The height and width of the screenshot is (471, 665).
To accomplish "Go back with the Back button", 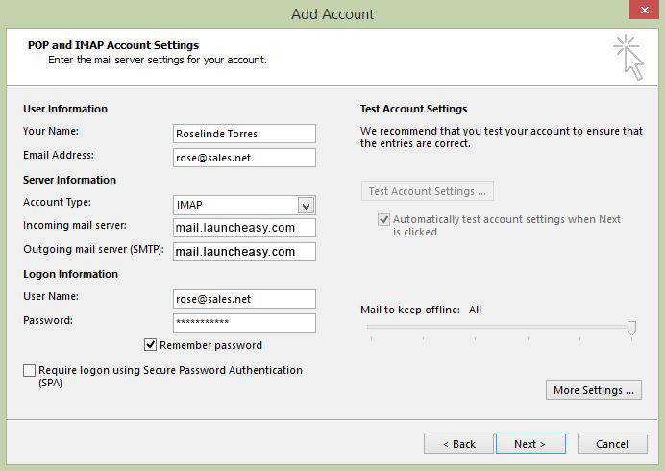I will pos(458,444).
